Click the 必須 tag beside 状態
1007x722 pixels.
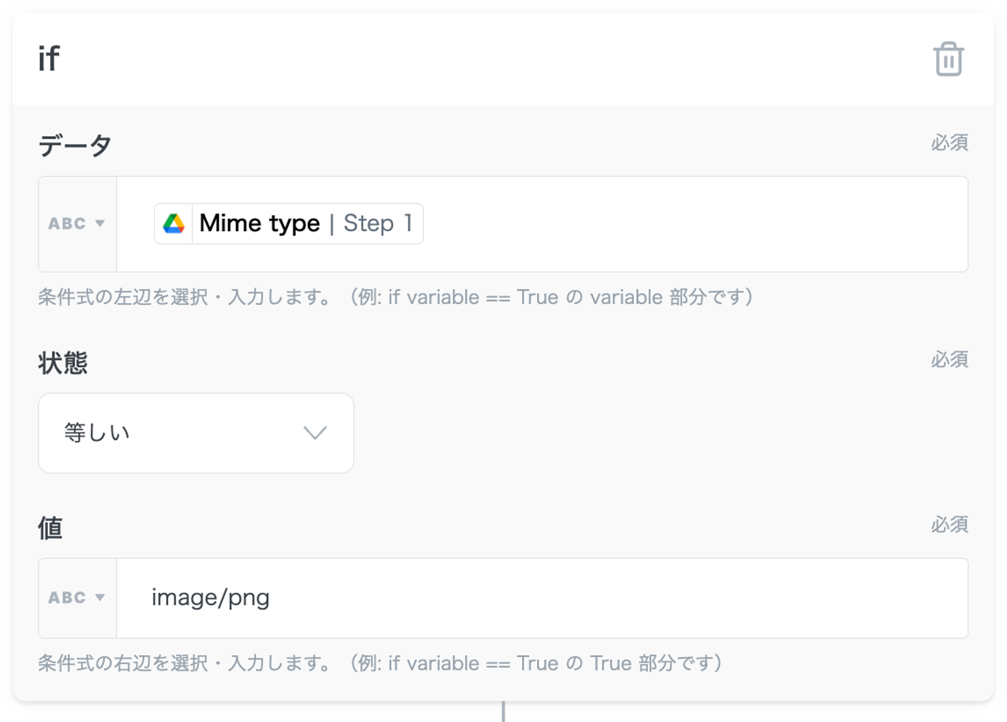(x=949, y=360)
